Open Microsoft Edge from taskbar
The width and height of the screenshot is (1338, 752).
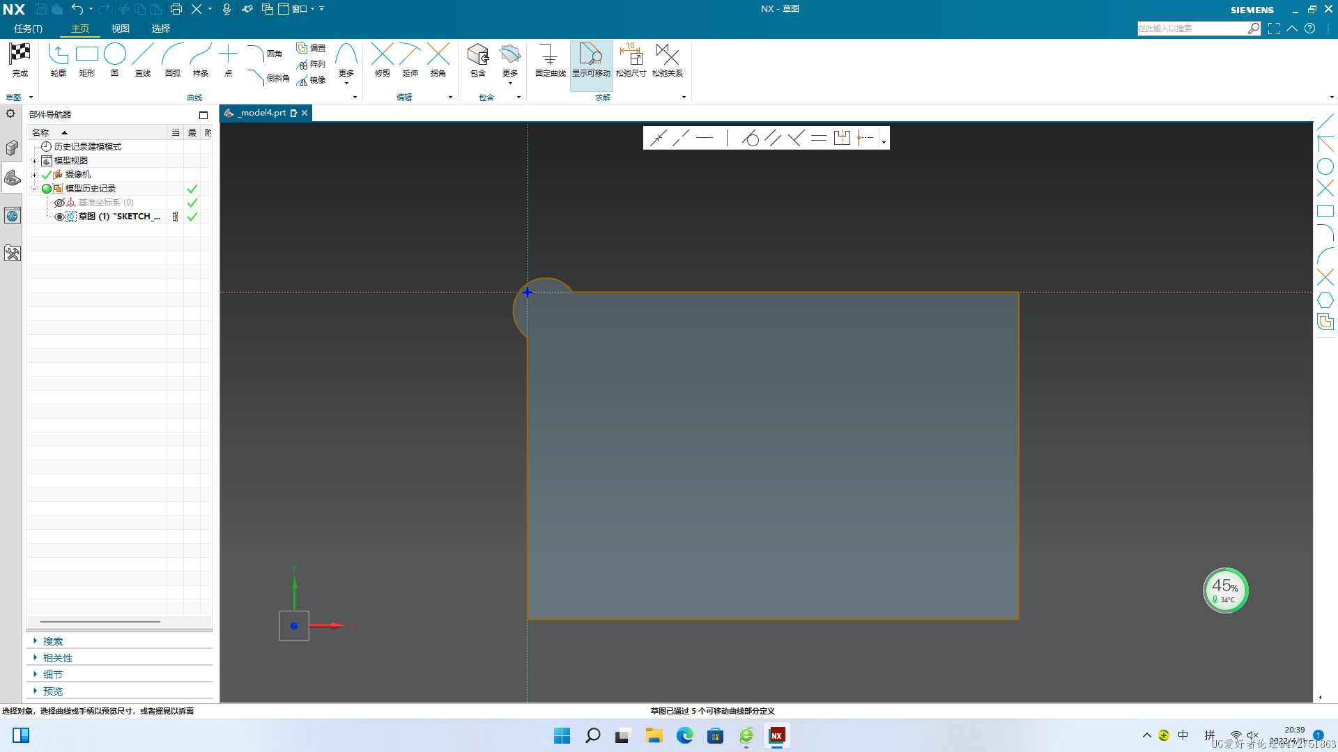tap(684, 735)
